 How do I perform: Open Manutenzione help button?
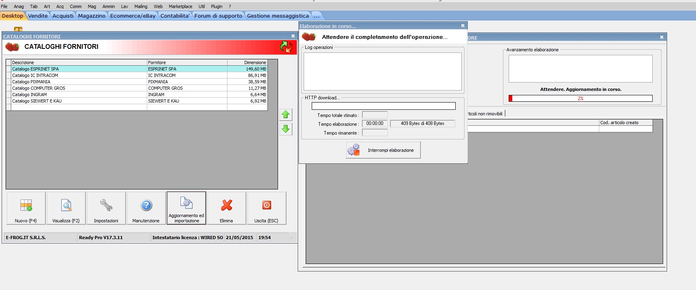click(x=146, y=208)
